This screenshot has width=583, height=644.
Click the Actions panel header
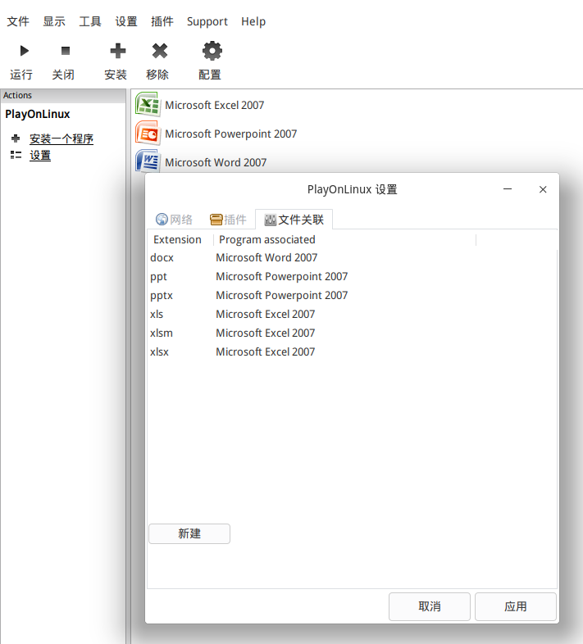[x=63, y=95]
